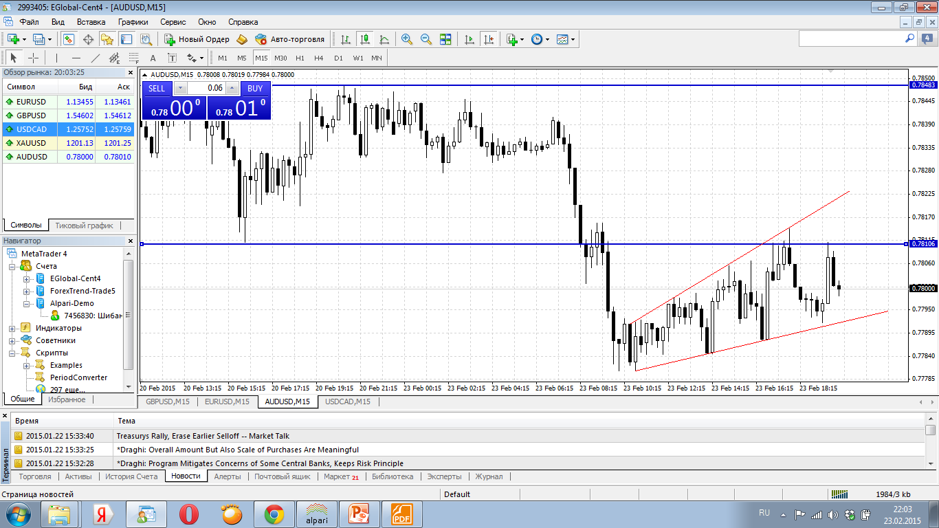This screenshot has height=528, width=939.
Task: Click the Zoom In magnifier icon
Action: [407, 39]
